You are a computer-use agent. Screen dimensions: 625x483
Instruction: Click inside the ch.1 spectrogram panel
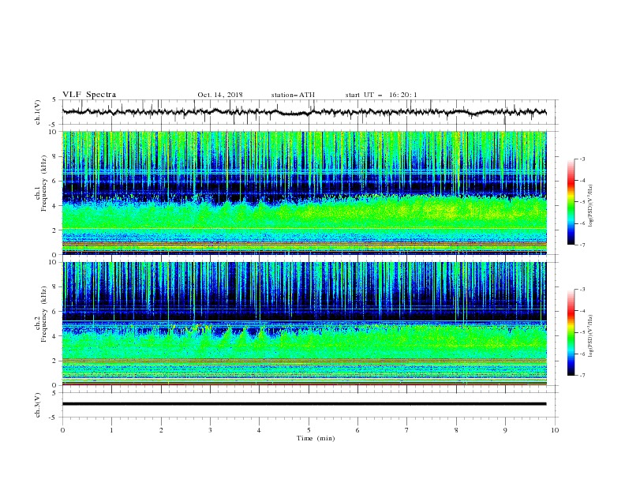click(x=304, y=193)
